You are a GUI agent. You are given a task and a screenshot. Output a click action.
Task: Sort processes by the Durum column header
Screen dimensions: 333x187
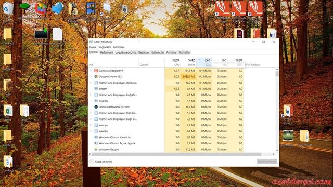pos(151,62)
